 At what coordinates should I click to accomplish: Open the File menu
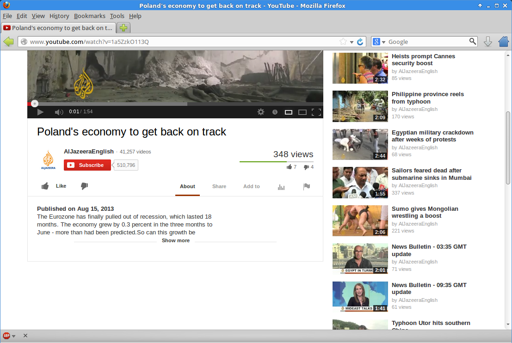pyautogui.click(x=7, y=16)
